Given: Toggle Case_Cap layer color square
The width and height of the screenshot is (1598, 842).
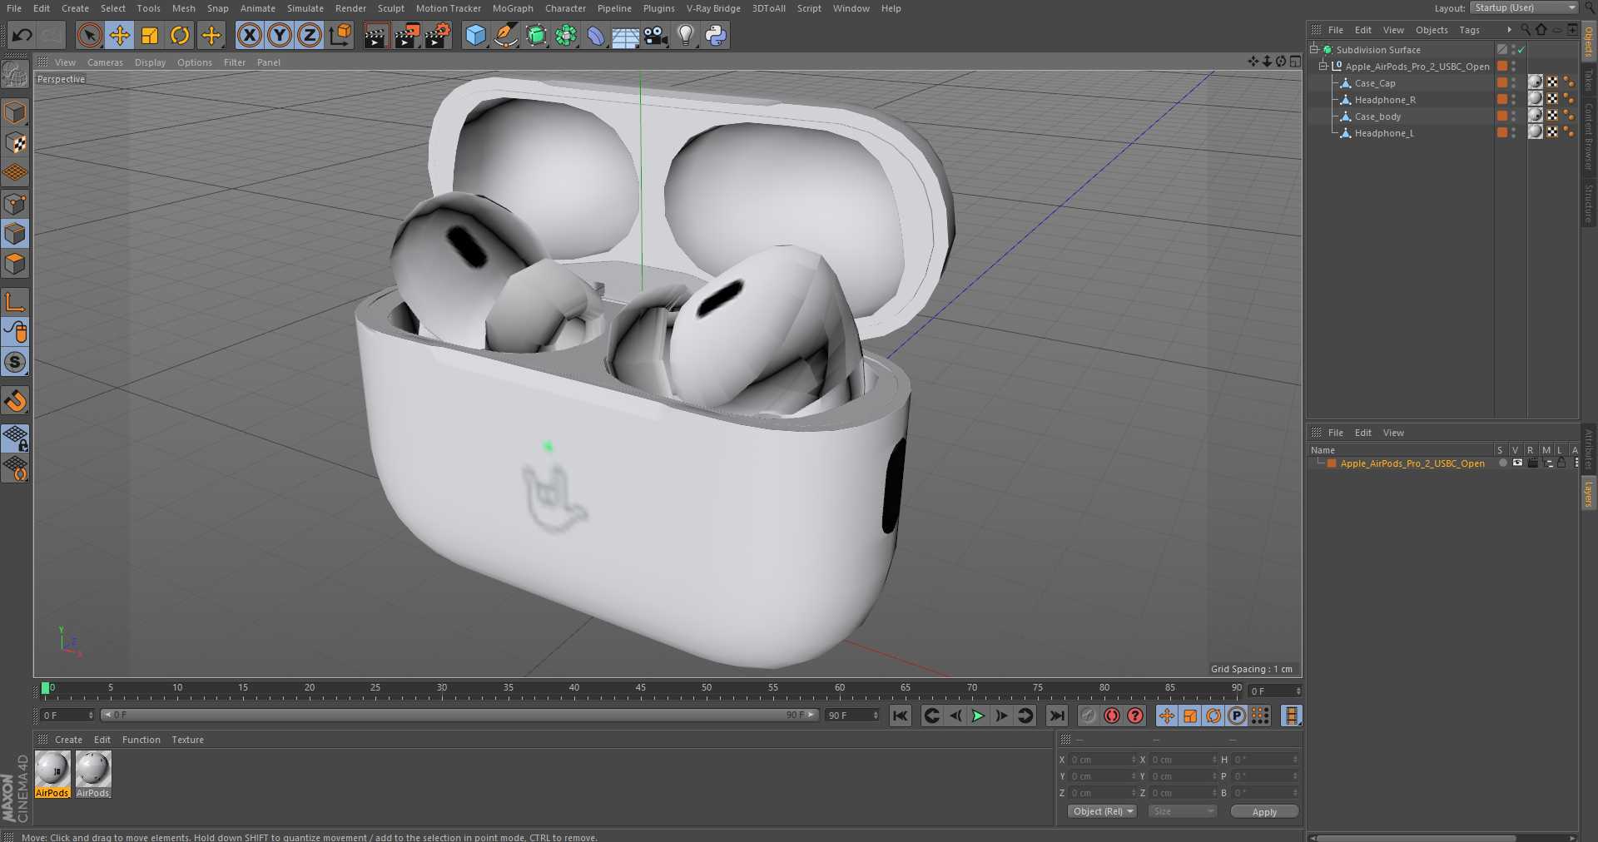Looking at the screenshot, I should pos(1502,82).
